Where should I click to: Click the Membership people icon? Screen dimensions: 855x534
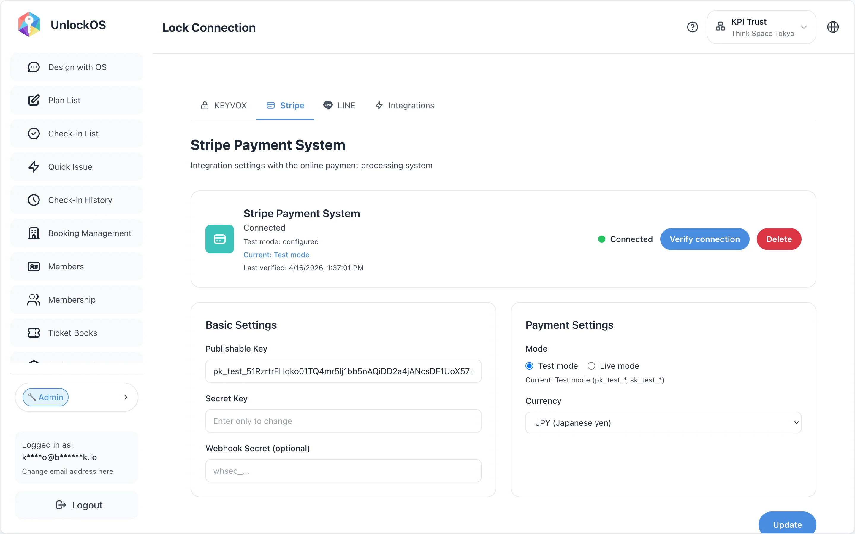[x=34, y=300]
